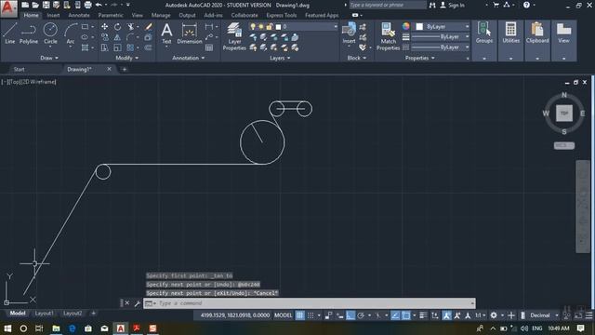Click the WCS coordinate system button
The height and width of the screenshot is (335, 595).
coord(564,145)
